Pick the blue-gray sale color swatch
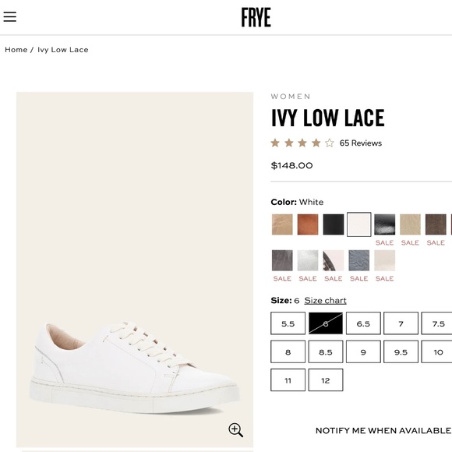 click(x=359, y=260)
